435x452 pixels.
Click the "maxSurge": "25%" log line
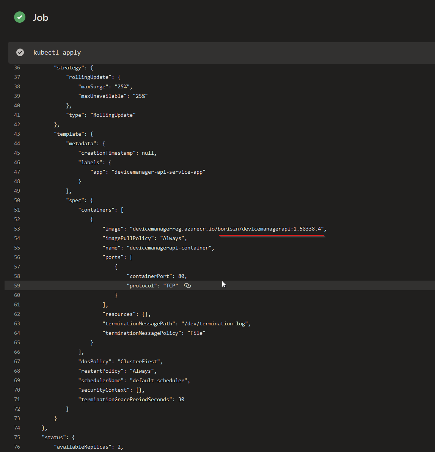click(x=105, y=86)
